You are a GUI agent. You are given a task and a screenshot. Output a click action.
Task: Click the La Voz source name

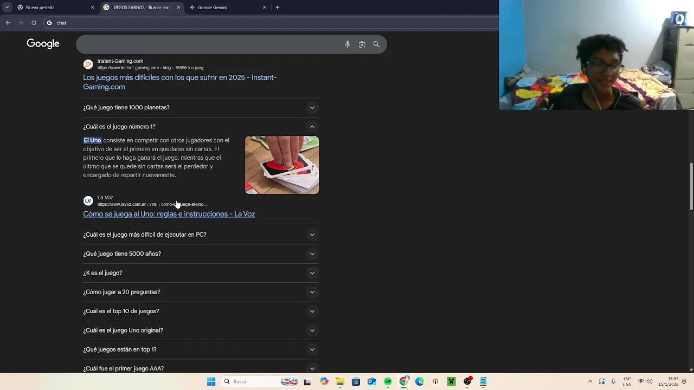tap(105, 198)
